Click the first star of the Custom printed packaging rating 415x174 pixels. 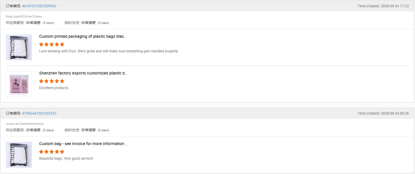tap(41, 44)
